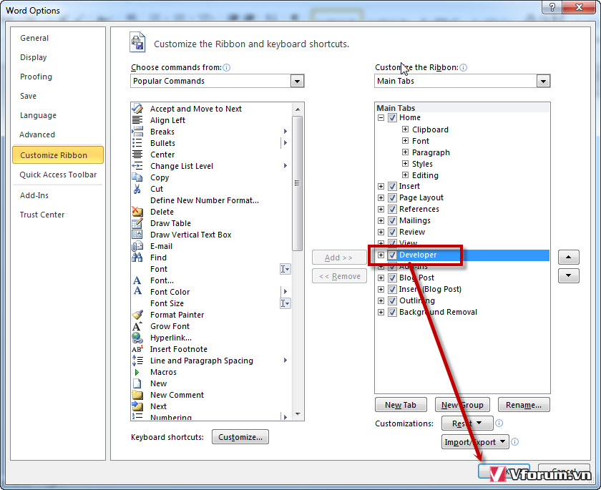Expand the Insert tab node
Image resolution: width=601 pixels, height=490 pixels.
coord(381,186)
